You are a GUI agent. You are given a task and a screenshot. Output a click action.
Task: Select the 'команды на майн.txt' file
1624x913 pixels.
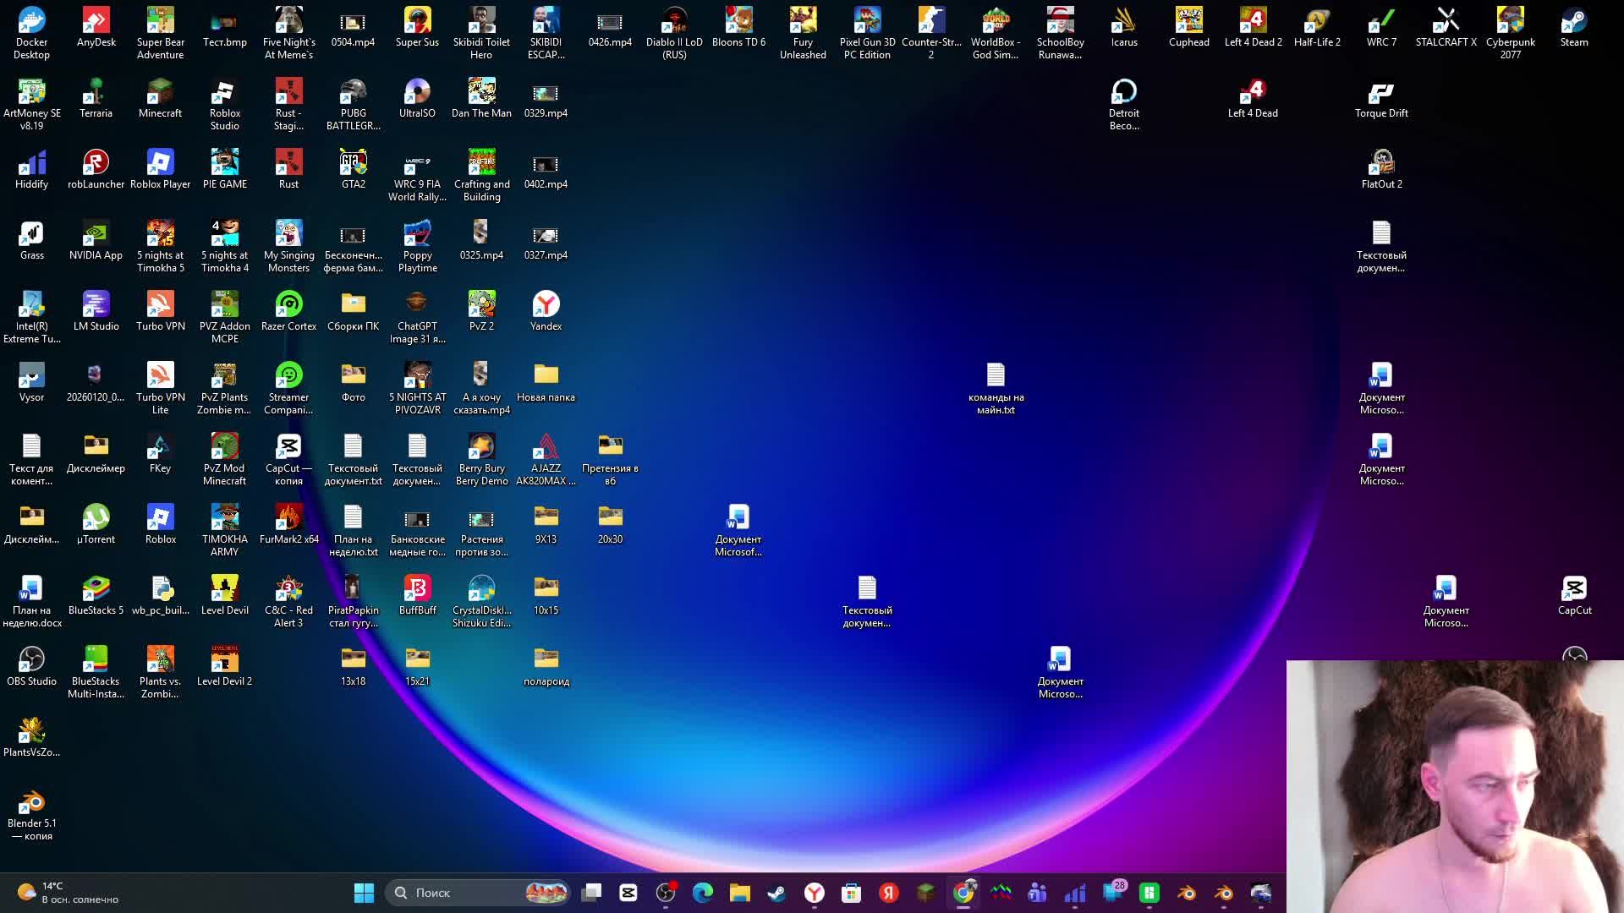[996, 387]
